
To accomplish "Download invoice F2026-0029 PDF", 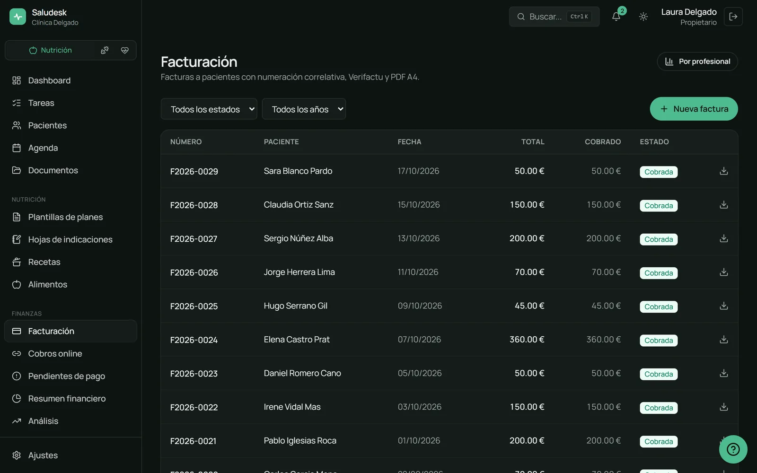I will point(723,171).
